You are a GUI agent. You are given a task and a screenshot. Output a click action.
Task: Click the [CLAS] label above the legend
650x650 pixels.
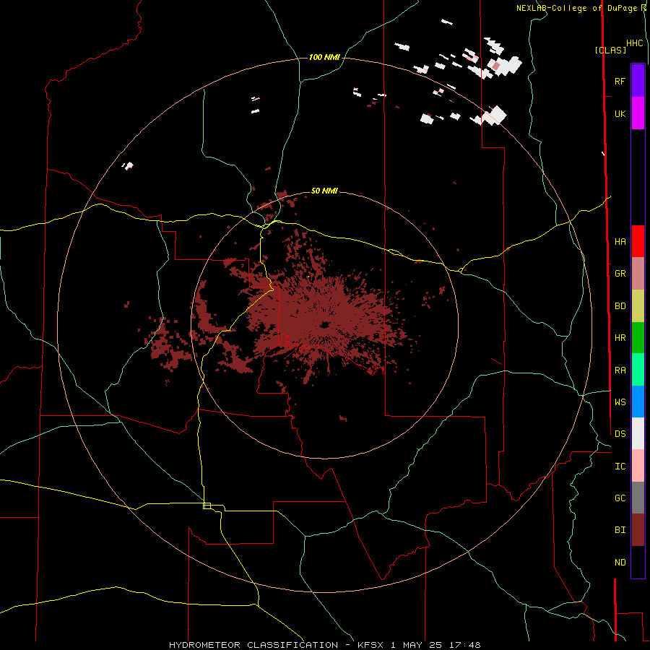(610, 50)
